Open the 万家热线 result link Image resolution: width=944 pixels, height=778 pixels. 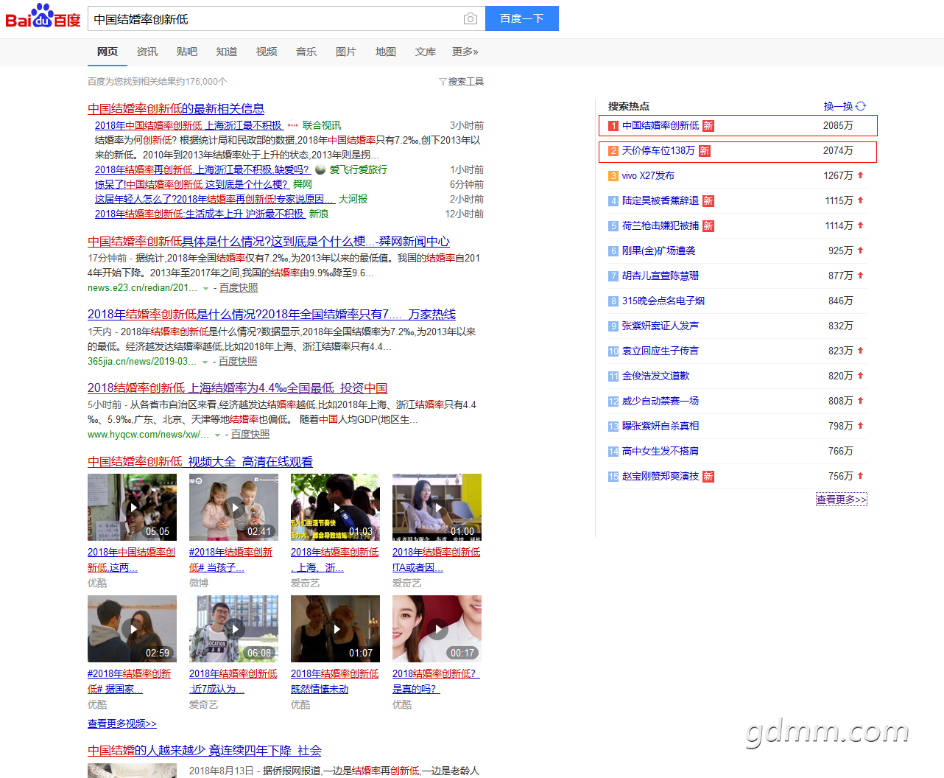point(272,314)
